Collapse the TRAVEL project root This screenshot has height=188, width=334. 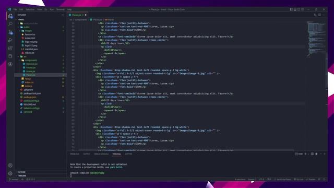click(x=21, y=20)
